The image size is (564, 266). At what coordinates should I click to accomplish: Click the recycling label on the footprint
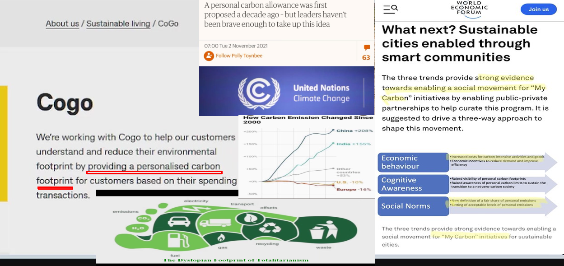pos(267,244)
